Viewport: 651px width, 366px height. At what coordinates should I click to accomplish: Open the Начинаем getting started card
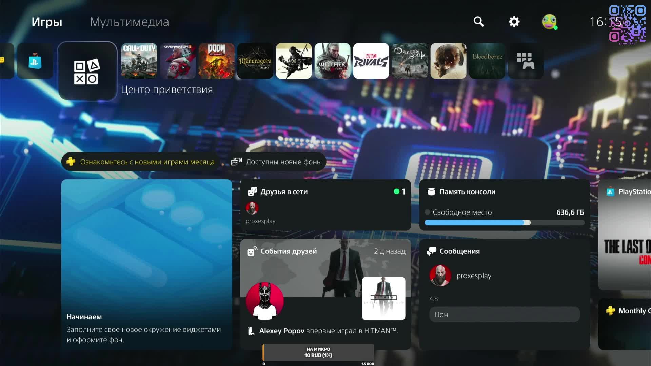(146, 264)
